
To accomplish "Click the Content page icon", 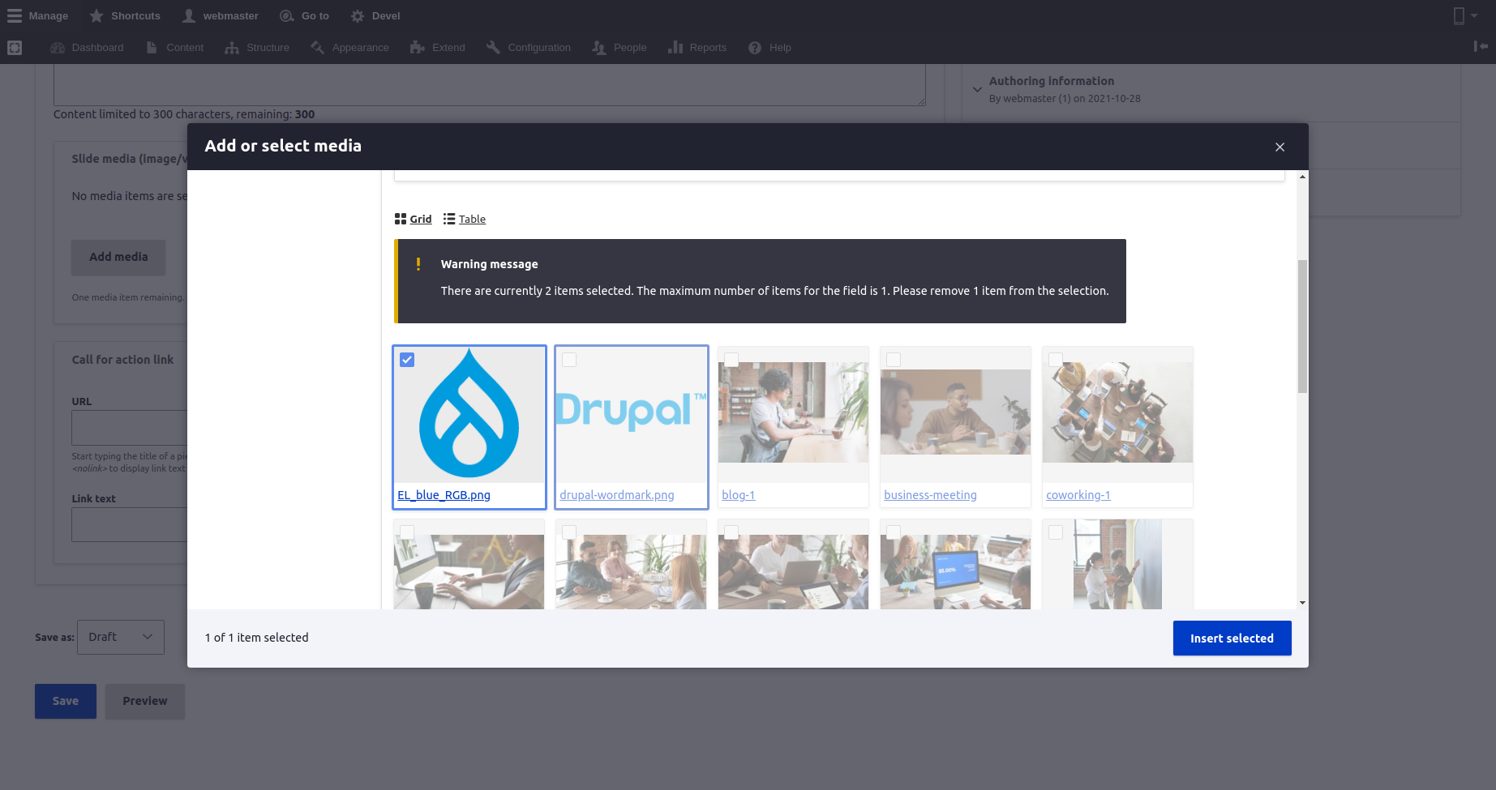I will 152,48.
